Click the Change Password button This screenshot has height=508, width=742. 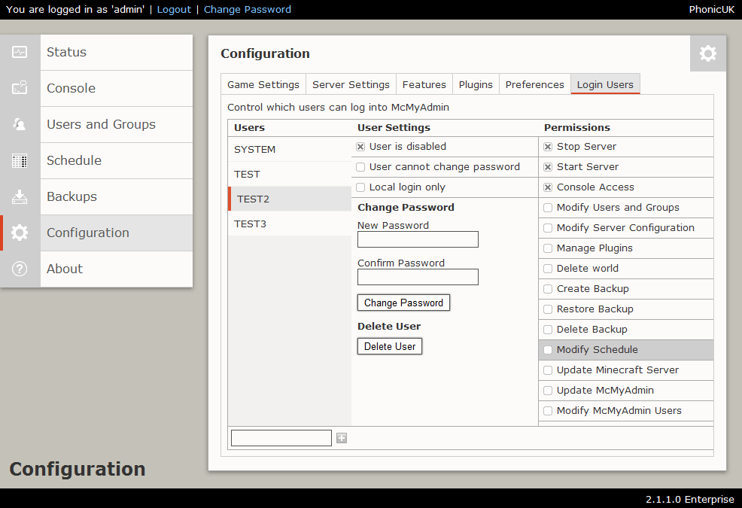click(x=403, y=303)
